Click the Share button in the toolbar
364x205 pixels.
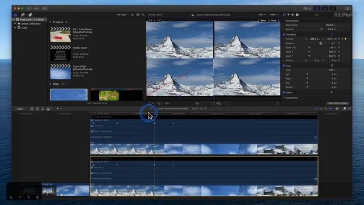[x=348, y=9]
